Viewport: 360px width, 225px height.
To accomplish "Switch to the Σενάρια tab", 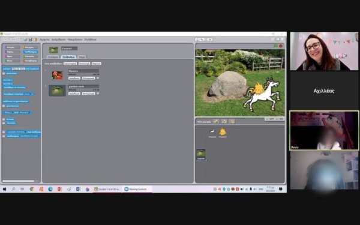I will coord(53,57).
